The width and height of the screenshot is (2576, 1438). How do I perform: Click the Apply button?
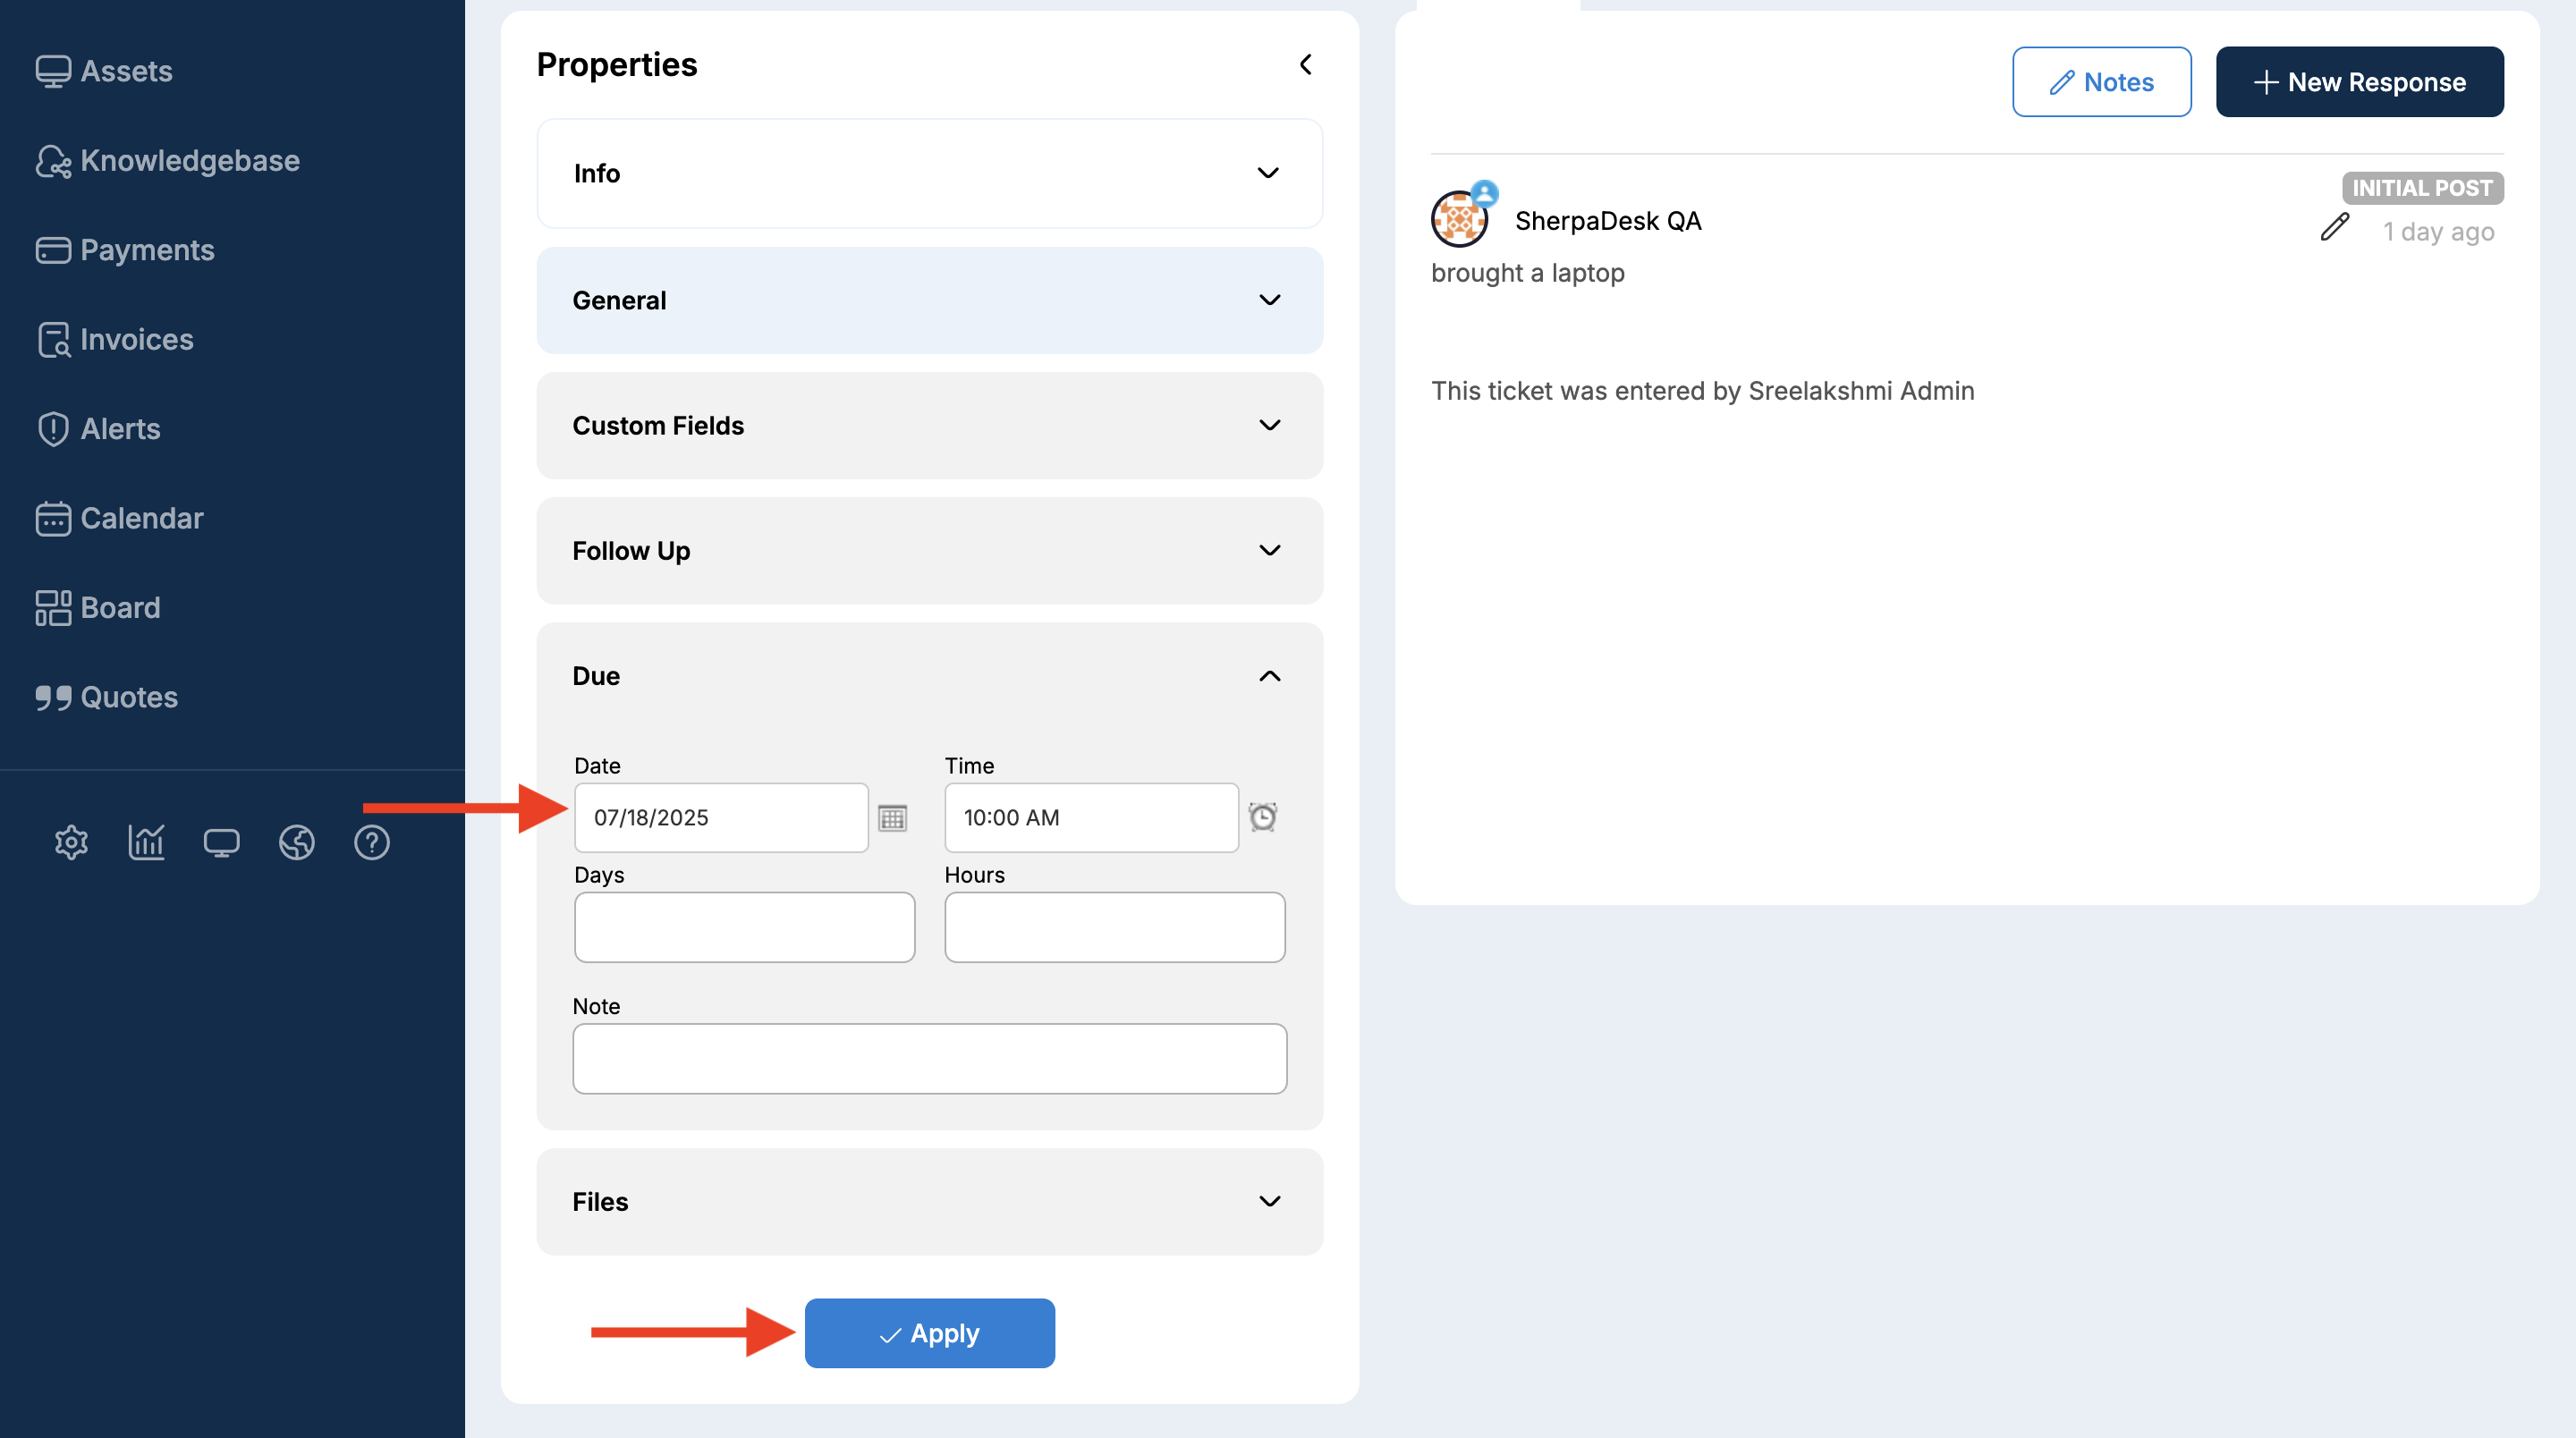[929, 1333]
